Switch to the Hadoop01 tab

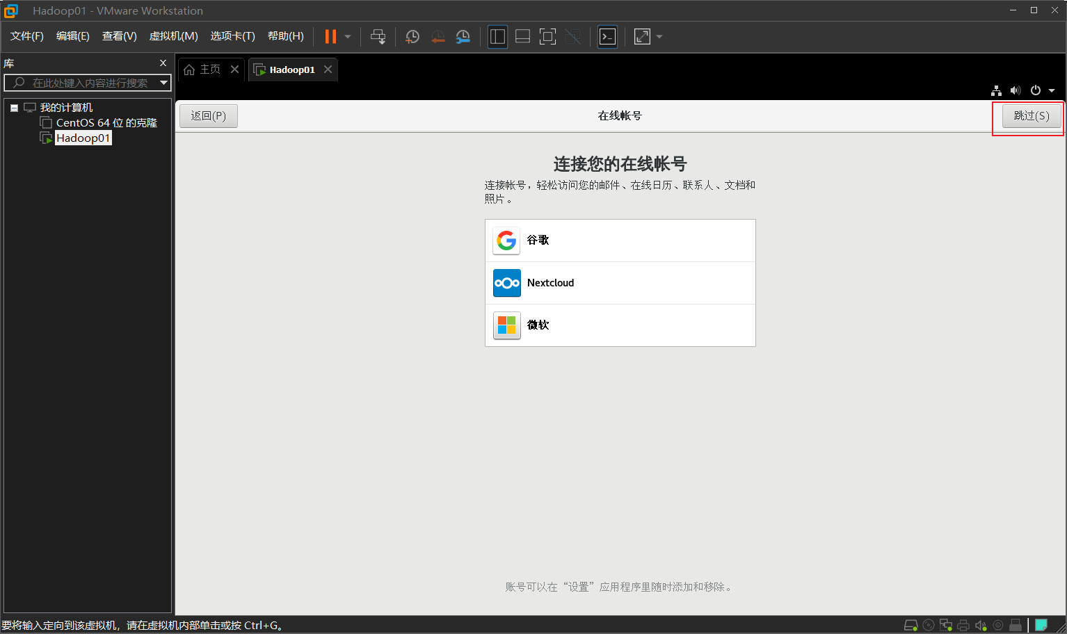tap(292, 70)
